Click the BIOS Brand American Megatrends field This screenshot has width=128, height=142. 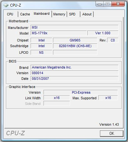click(74, 67)
